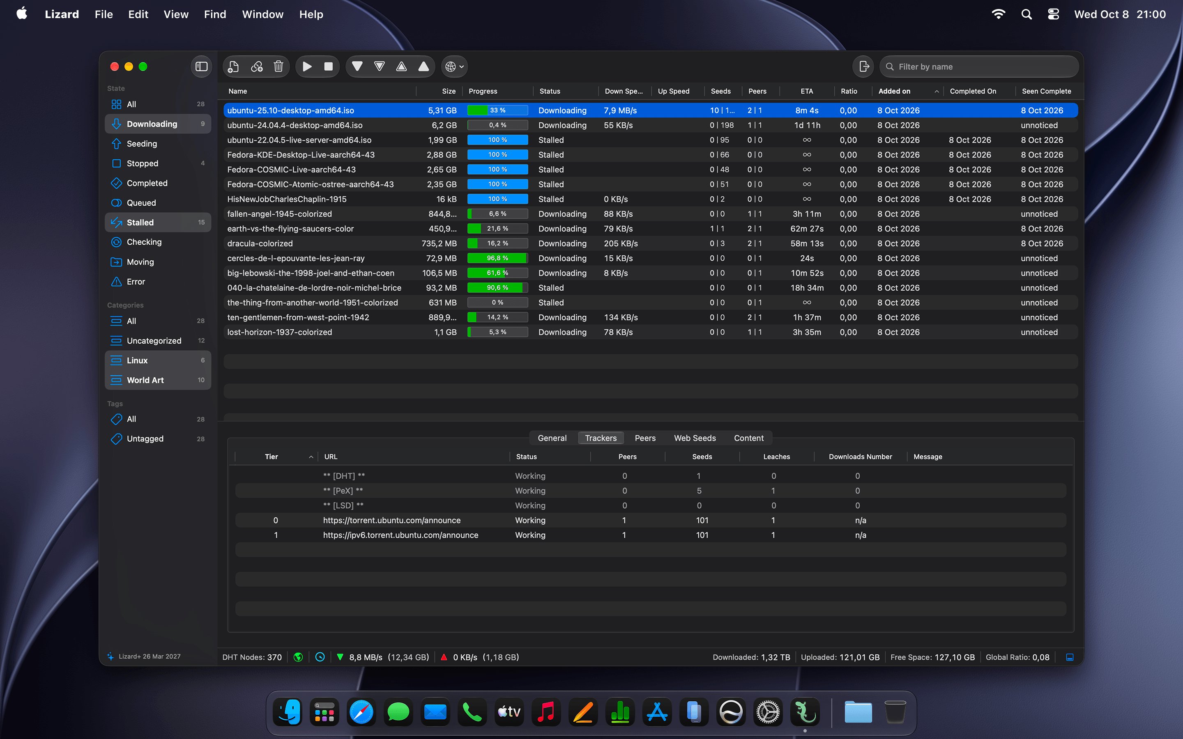This screenshot has height=739, width=1183.
Task: Click the exit icon left of the filter field
Action: point(864,67)
